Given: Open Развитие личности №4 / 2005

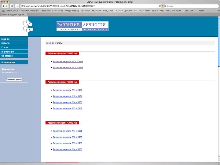Looking at the screenshot, I should [x=68, y=149].
